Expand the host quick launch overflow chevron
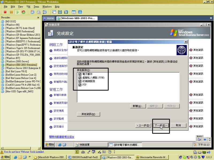The width and height of the screenshot is (214, 160). [x=30, y=157]
